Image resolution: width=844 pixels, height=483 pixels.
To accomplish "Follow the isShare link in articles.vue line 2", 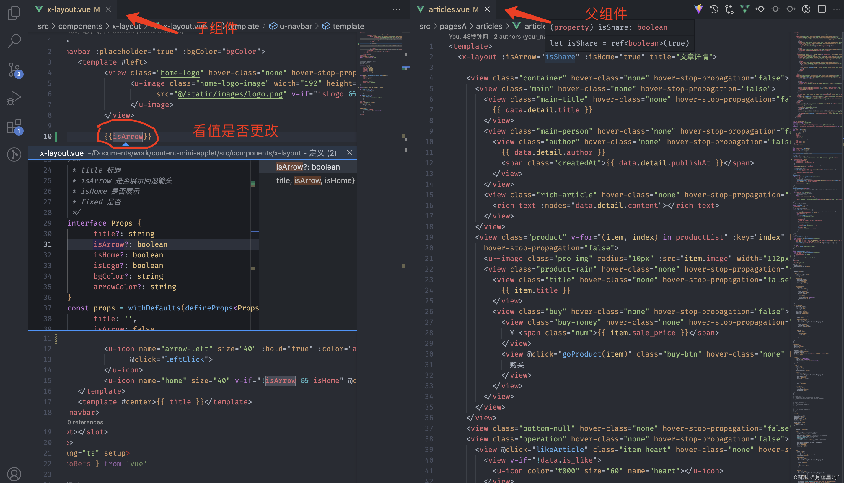I will click(560, 57).
